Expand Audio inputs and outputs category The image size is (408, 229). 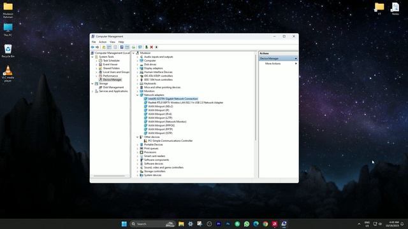pos(138,57)
